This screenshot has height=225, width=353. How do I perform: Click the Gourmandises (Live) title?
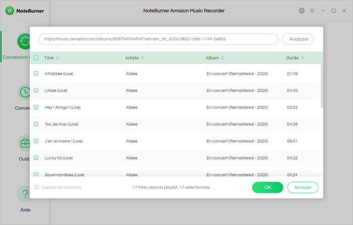point(65,175)
